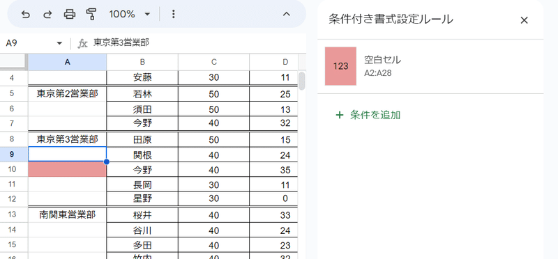Click cell 桜井

click(x=142, y=215)
